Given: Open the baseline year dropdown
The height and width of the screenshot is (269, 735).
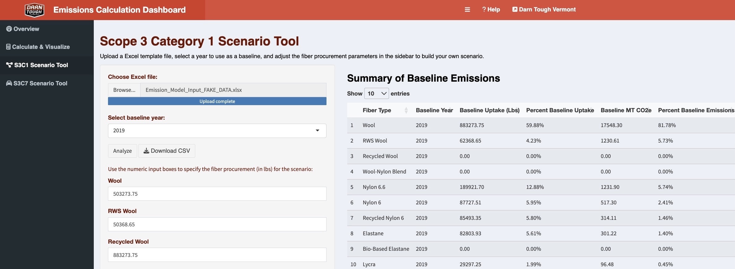Looking at the screenshot, I should coord(217,131).
